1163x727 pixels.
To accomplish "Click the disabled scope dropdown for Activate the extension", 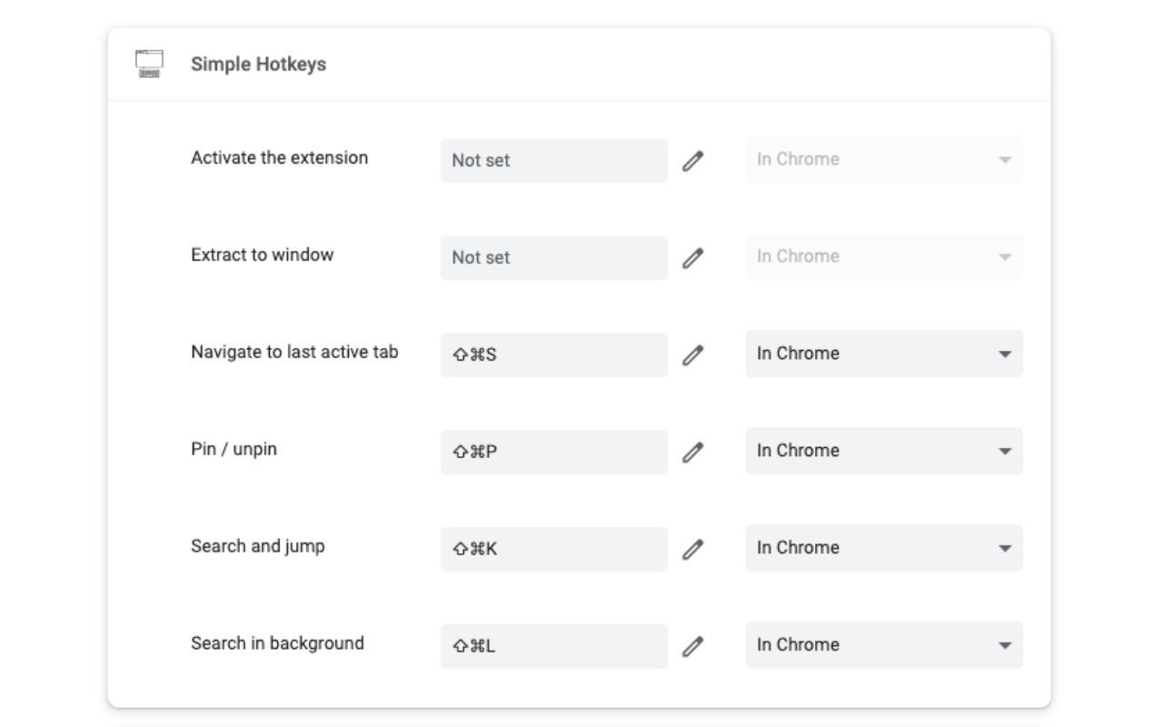I will [x=884, y=160].
